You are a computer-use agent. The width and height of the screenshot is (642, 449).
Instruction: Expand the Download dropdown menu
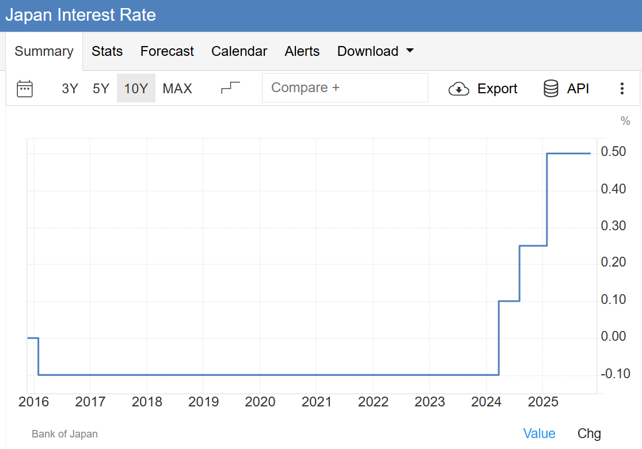coord(368,51)
